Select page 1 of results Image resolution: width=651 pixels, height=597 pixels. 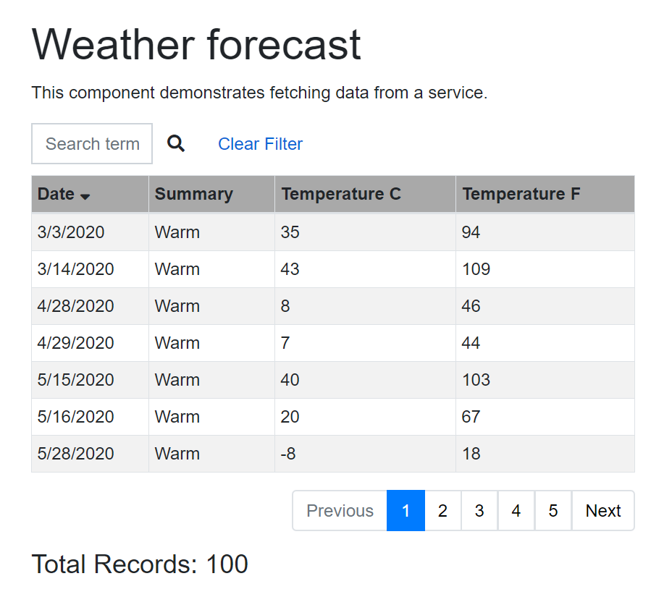406,510
